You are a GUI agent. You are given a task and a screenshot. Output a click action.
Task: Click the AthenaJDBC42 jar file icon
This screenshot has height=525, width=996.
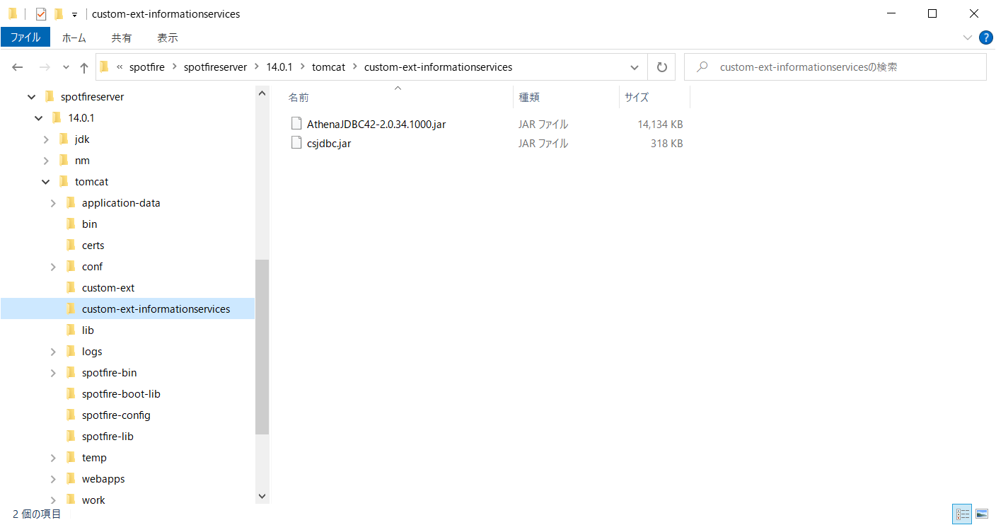click(x=296, y=124)
